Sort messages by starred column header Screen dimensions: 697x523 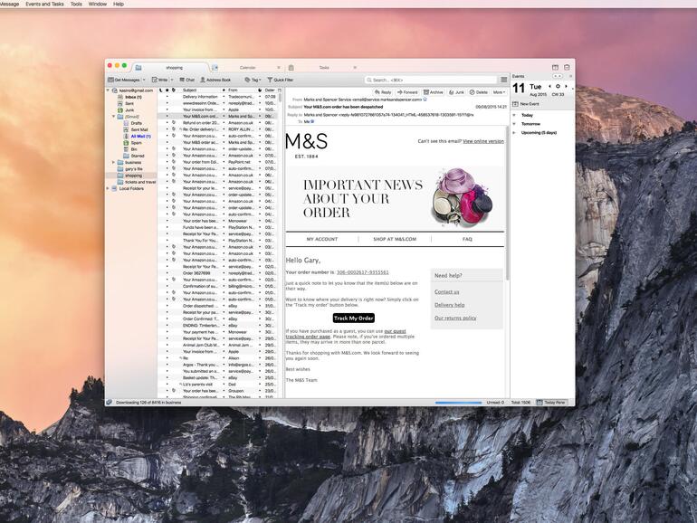point(167,90)
